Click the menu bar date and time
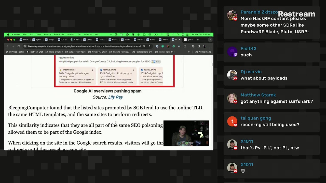The height and width of the screenshot is (183, 326). (x=201, y=35)
